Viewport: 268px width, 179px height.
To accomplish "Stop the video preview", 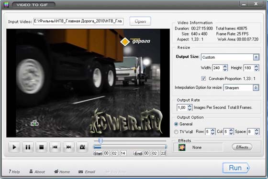I will pyautogui.click(x=42, y=147).
